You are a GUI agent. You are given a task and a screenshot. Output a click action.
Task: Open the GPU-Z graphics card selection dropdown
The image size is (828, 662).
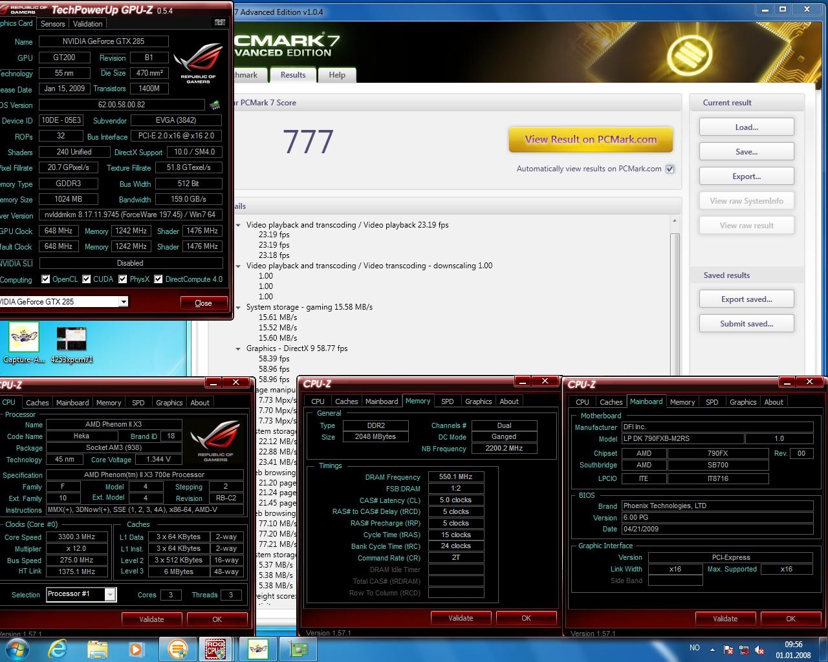point(123,302)
